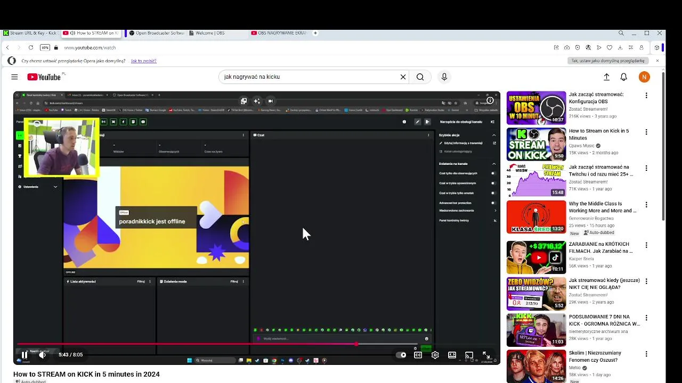Switch to the 'OBS NAGRYWANIE EKRANU' tab
The image size is (682, 383).
pos(279,33)
